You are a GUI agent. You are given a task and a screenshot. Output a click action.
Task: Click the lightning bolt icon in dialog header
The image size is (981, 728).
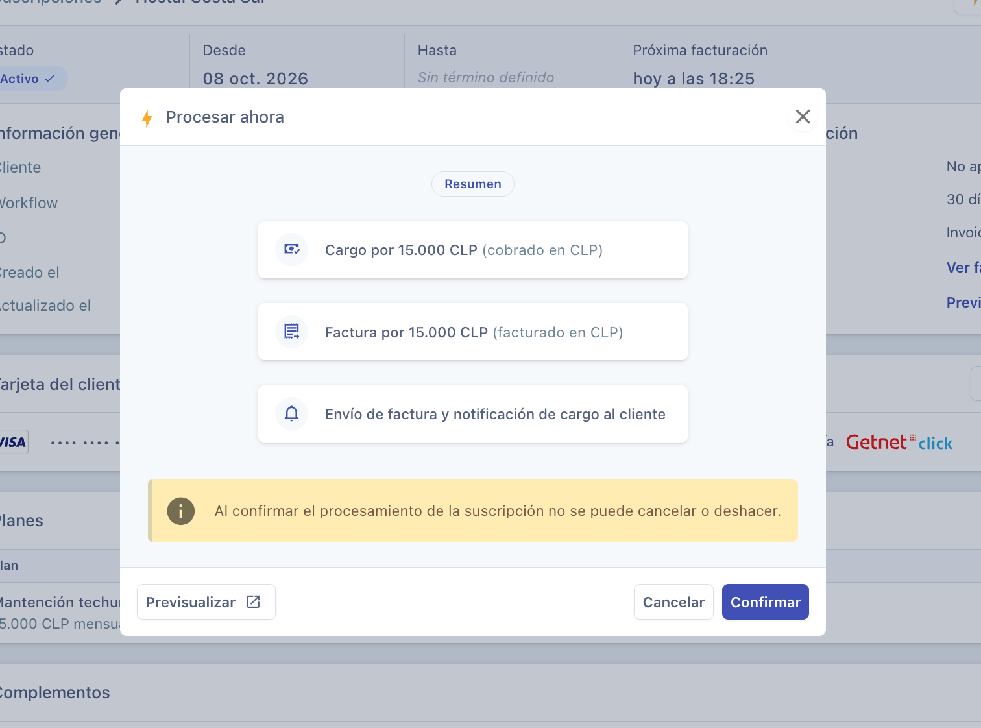(x=147, y=118)
